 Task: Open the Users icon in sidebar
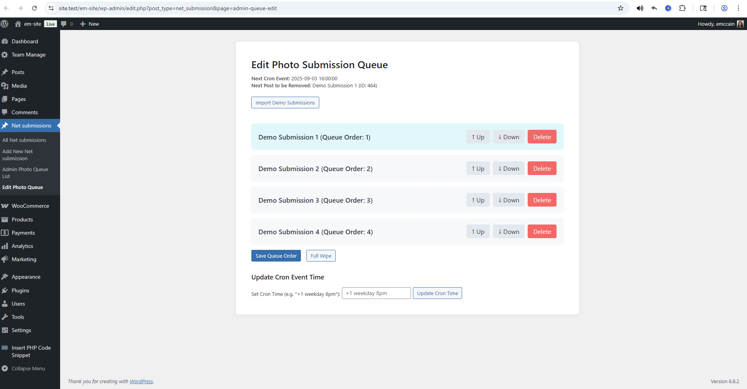pyautogui.click(x=5, y=304)
